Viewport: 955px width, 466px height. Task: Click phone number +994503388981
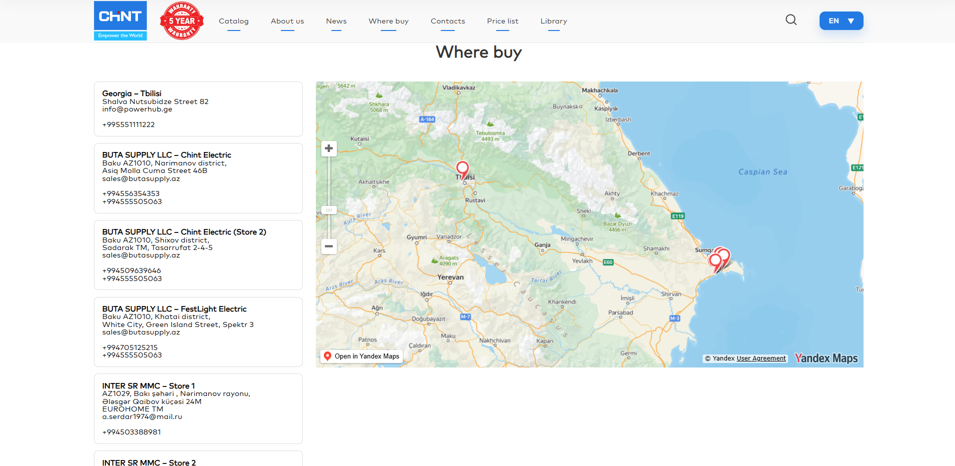pyautogui.click(x=131, y=432)
